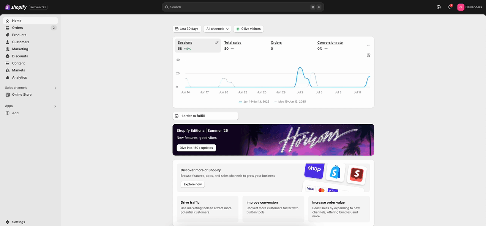The height and width of the screenshot is (226, 486).
Task: Click the chart report view icon
Action: (368, 55)
